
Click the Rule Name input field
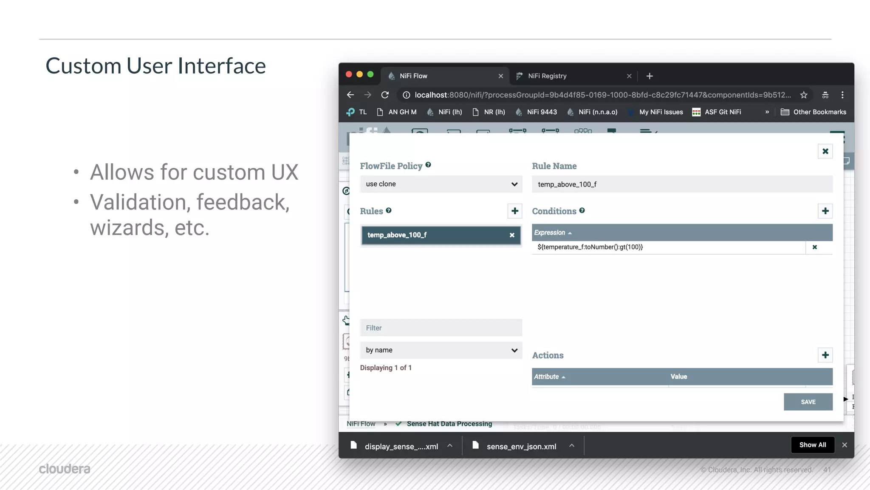coord(682,184)
